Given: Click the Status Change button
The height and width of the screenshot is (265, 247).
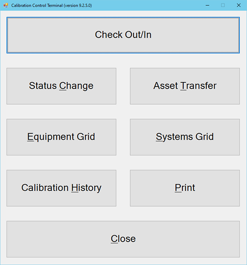Looking at the screenshot, I should (x=61, y=86).
